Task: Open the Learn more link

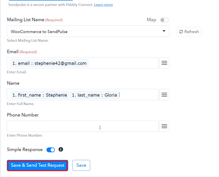Action: 103,5
